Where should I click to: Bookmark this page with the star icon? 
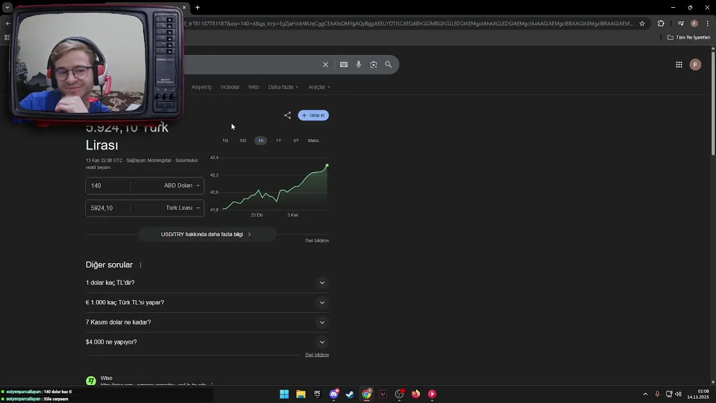click(x=642, y=24)
